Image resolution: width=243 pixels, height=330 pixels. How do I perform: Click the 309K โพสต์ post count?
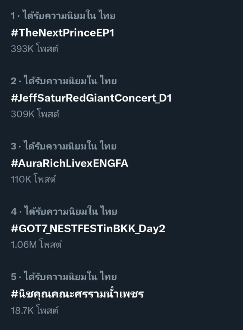click(x=35, y=114)
